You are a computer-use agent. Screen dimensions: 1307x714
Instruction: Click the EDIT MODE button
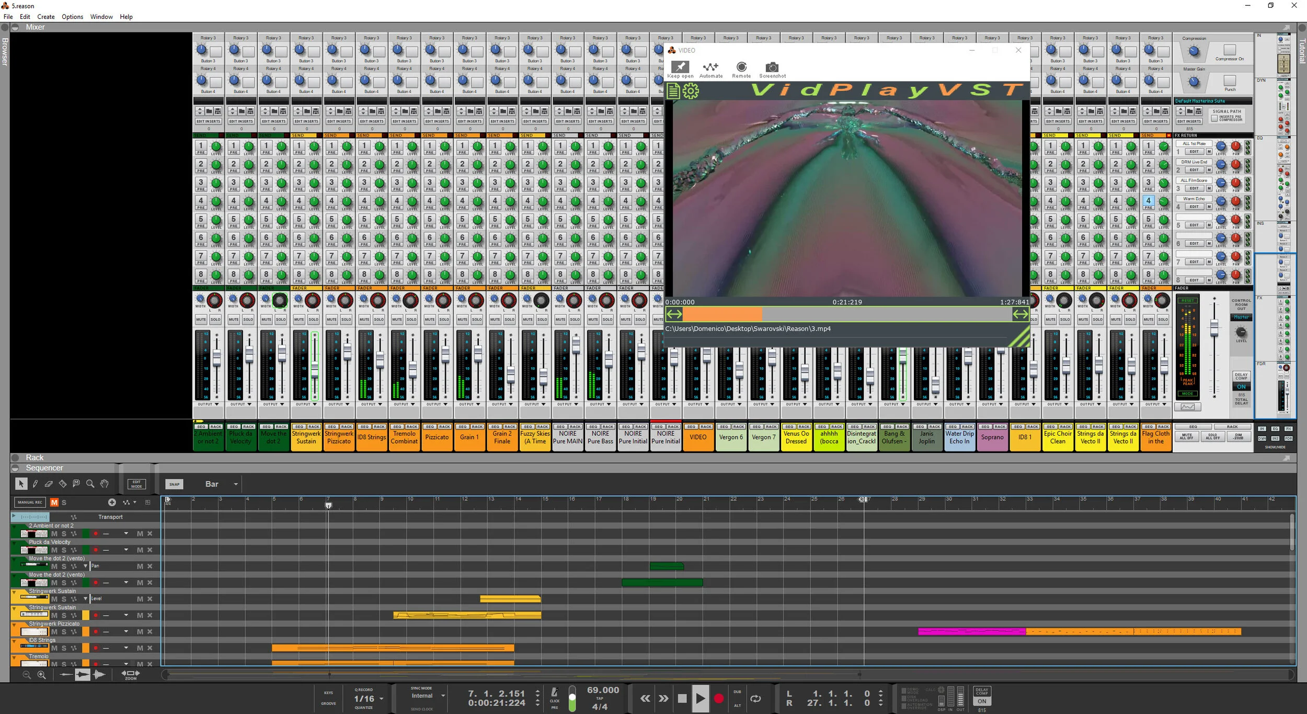click(136, 484)
